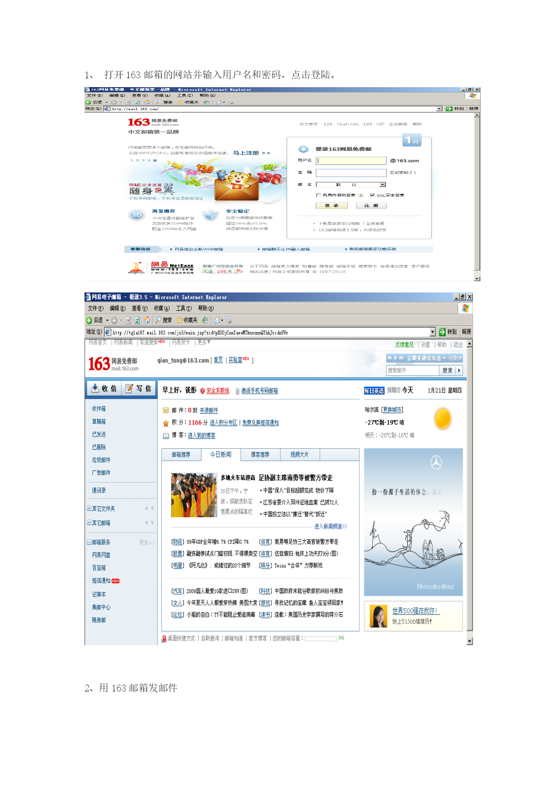Click the 更换城市 link
The image size is (558, 788).
click(392, 410)
